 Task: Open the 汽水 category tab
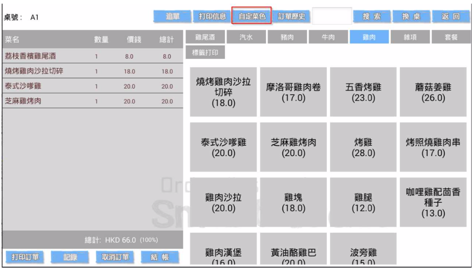(246, 37)
